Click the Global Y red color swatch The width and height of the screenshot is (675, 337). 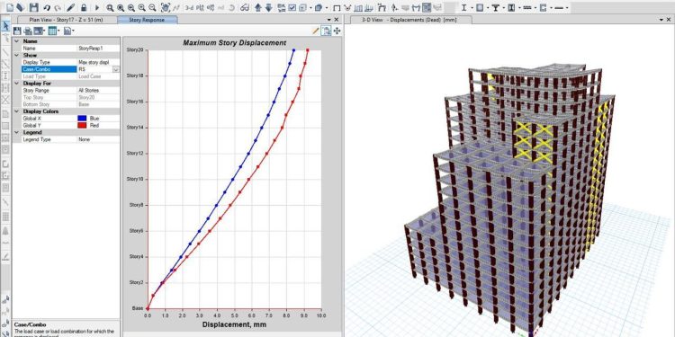(82, 125)
